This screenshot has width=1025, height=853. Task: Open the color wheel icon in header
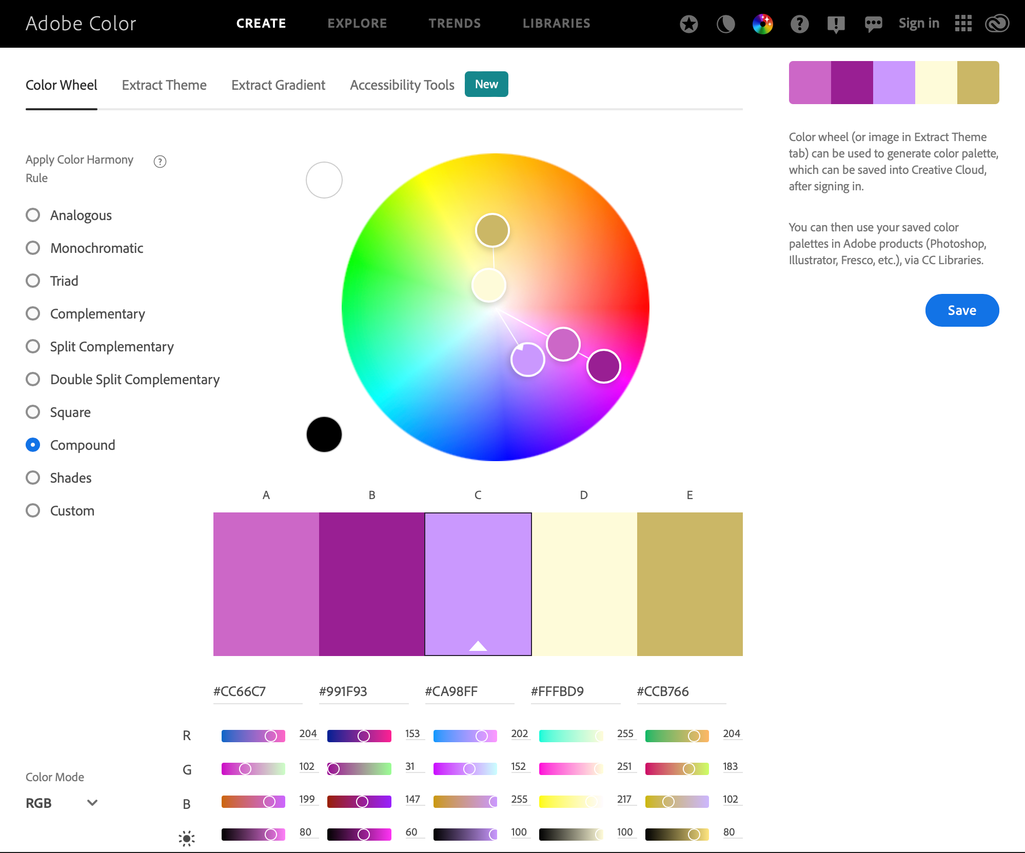762,24
